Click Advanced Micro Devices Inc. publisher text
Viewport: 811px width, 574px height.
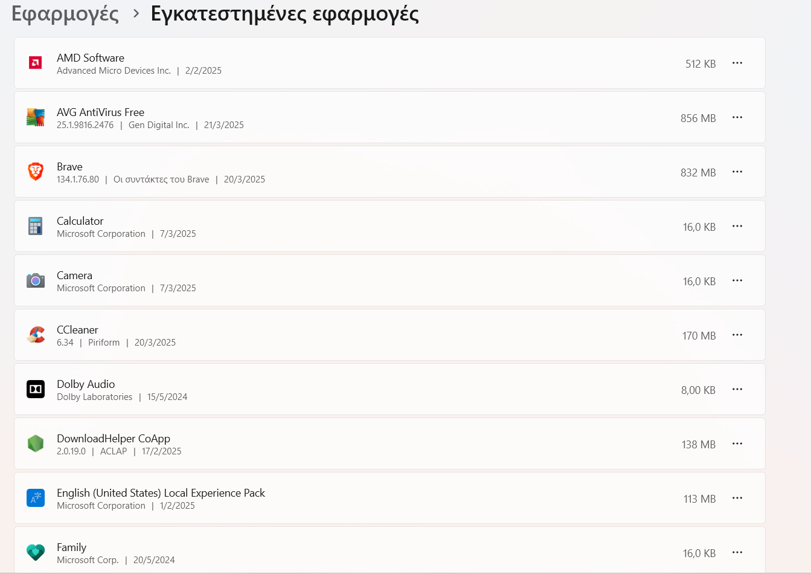click(114, 71)
